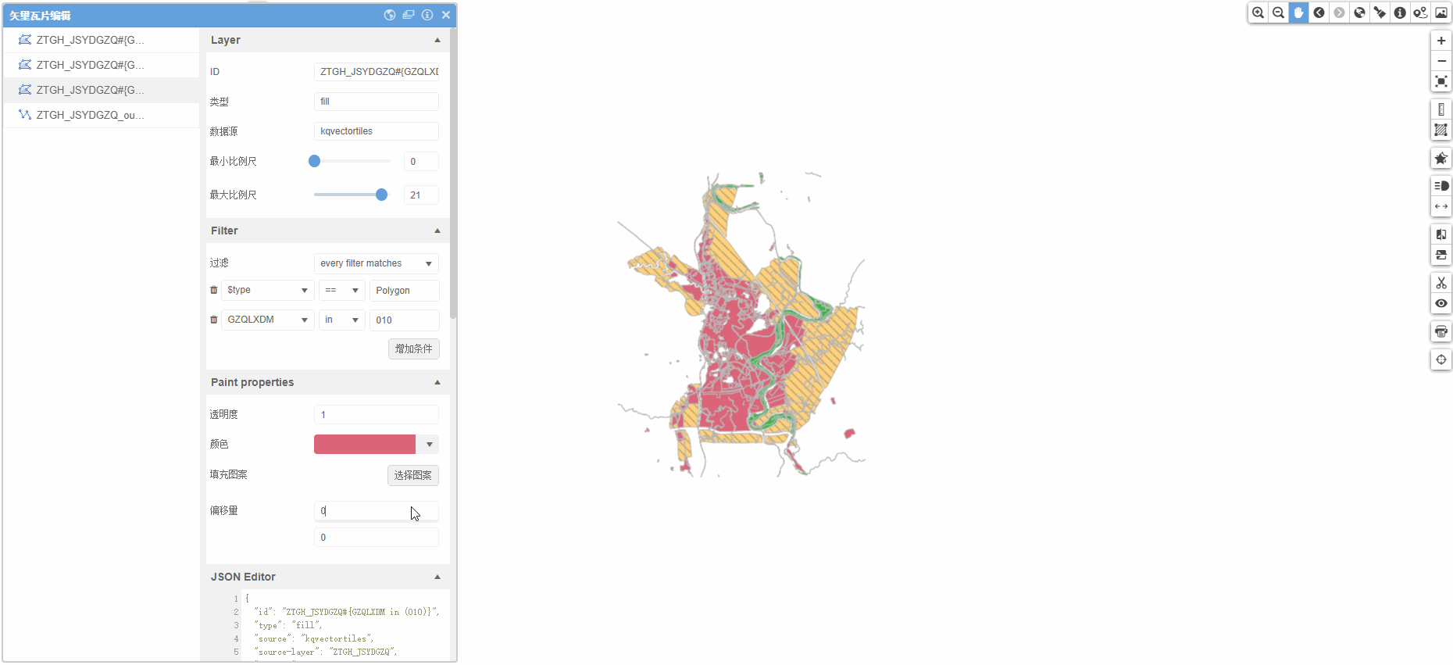The image size is (1453, 665).
Task: Select the ZTGH_JSYDGZQ_ou... line layer
Action: 102,115
